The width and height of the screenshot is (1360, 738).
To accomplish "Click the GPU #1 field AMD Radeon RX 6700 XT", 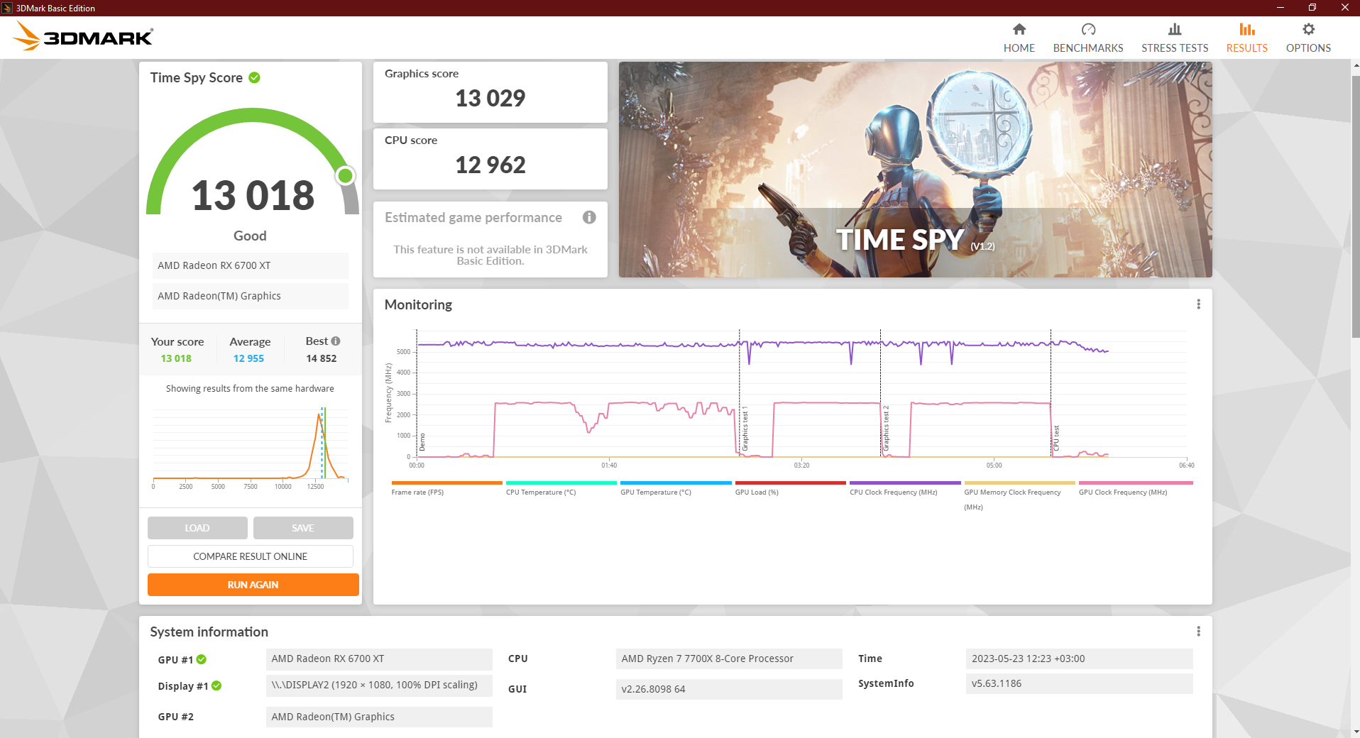I will coord(379,659).
